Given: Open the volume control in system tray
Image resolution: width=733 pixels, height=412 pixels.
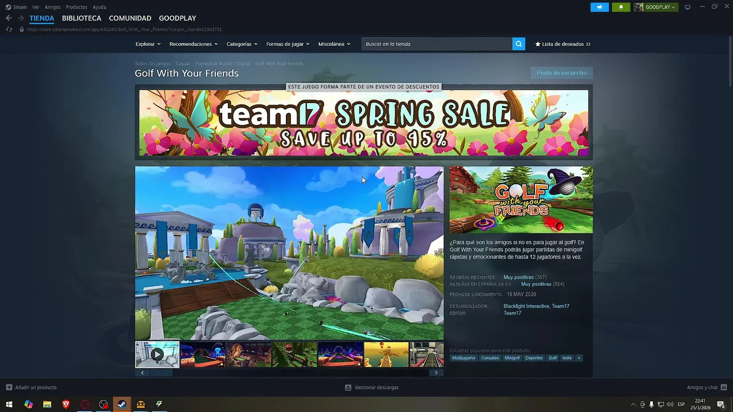Looking at the screenshot, I should [x=669, y=405].
